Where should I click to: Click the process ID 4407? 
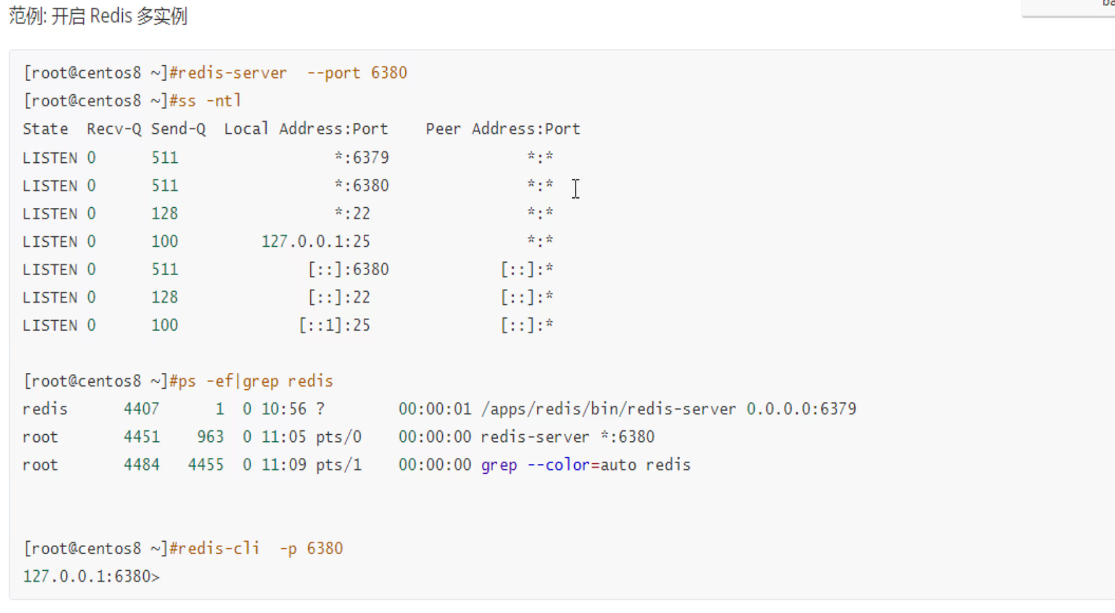pos(141,409)
